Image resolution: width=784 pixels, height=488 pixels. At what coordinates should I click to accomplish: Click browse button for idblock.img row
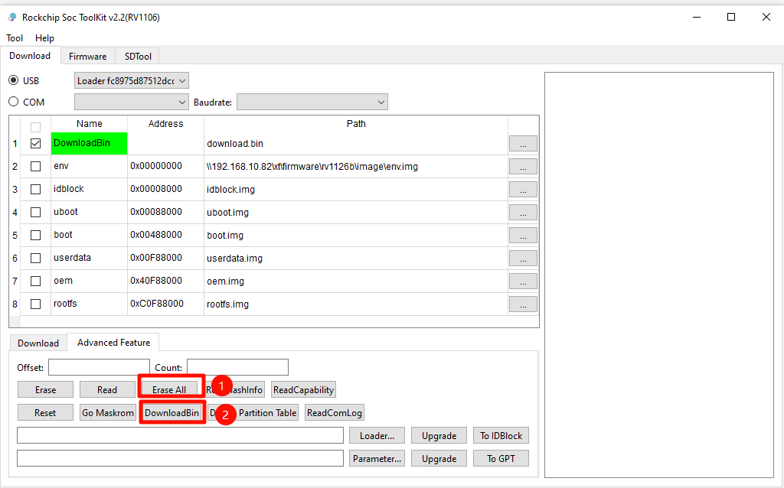[522, 190]
